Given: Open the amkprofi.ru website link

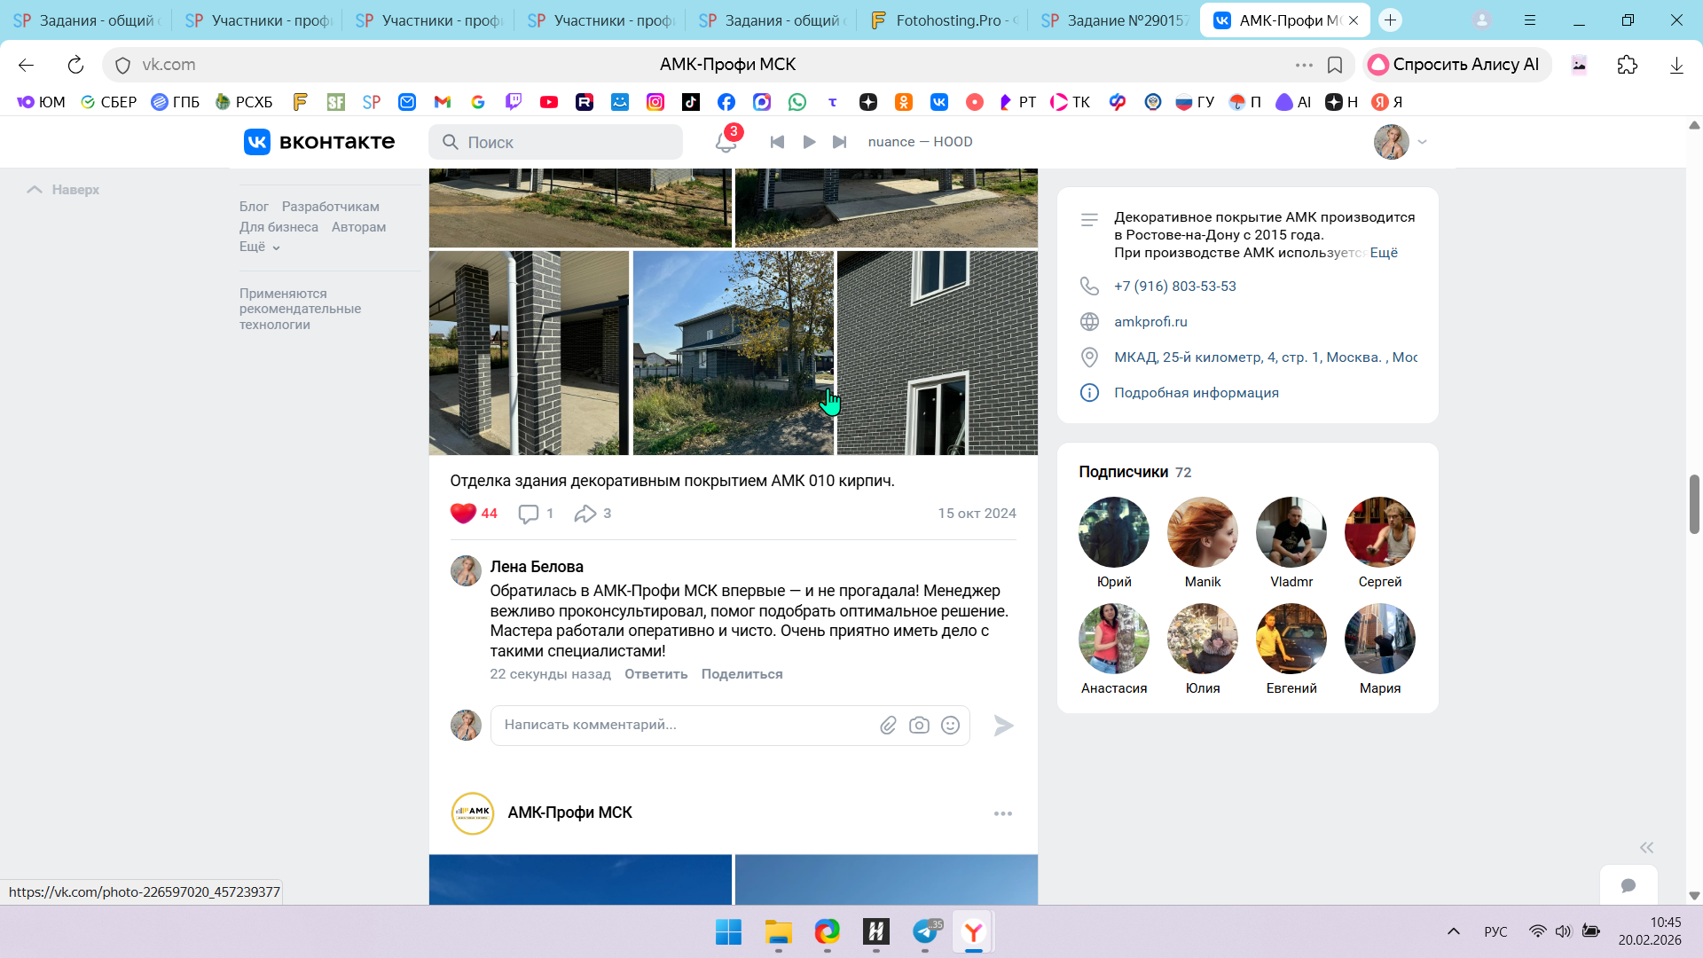Looking at the screenshot, I should (x=1150, y=322).
